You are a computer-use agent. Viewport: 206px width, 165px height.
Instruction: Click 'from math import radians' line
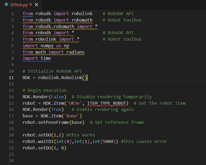point(53,52)
